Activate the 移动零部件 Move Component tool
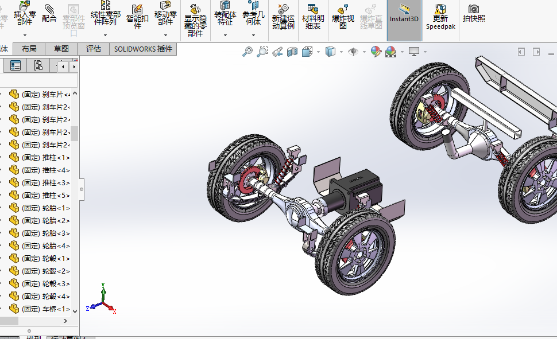Screen dimensions: 557x339 pos(165,14)
